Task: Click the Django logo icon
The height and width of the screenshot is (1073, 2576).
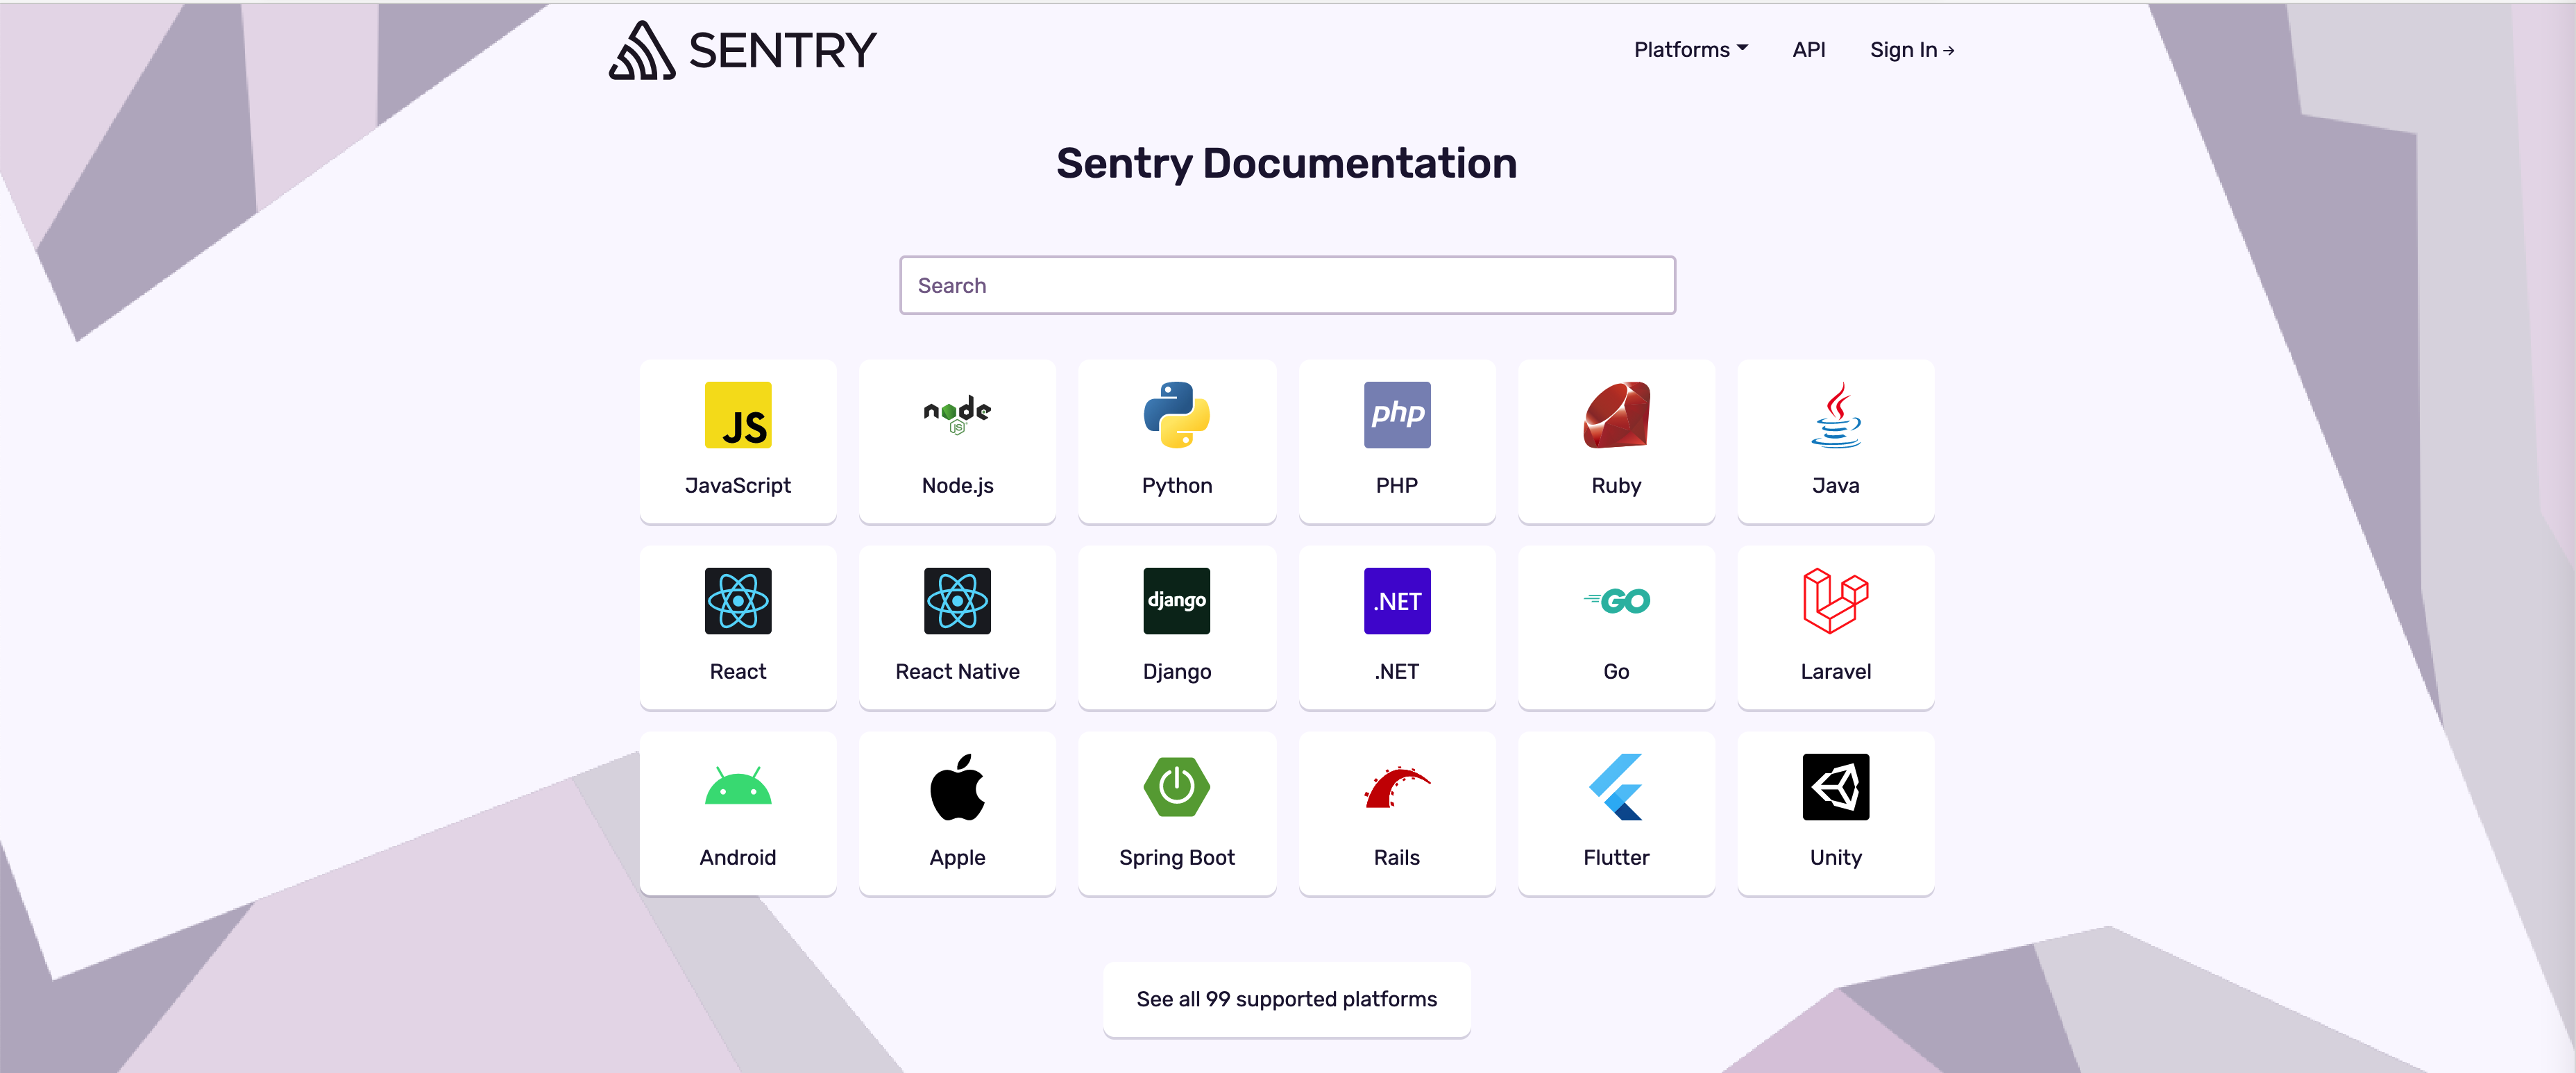Action: (1177, 601)
